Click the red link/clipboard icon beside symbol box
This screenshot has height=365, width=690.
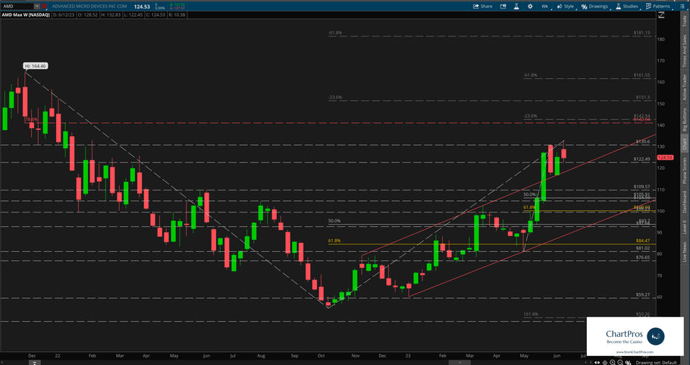coord(45,6)
